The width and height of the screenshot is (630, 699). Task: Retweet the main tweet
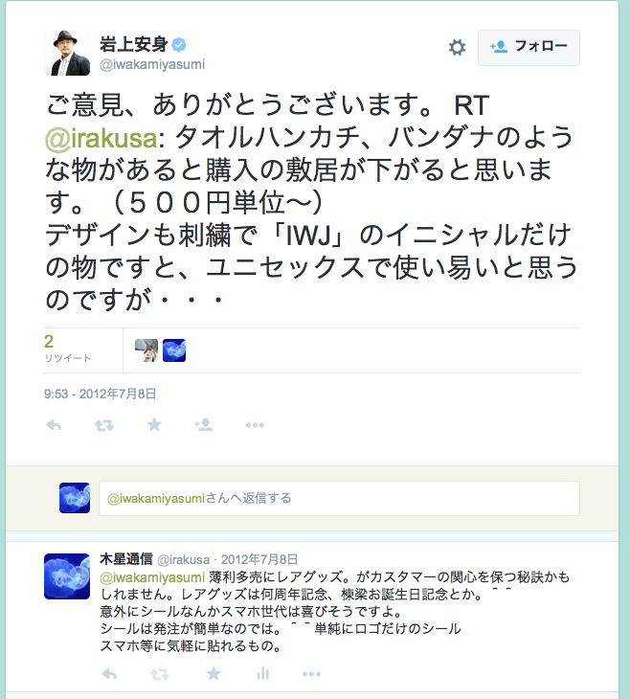[x=104, y=426]
